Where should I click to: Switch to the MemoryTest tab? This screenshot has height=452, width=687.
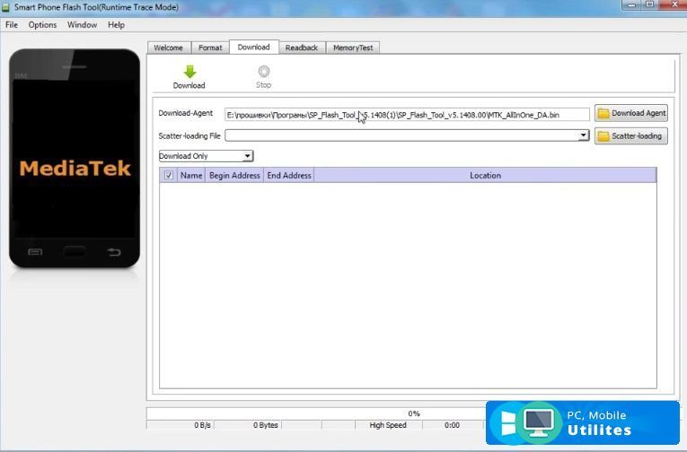pos(353,48)
